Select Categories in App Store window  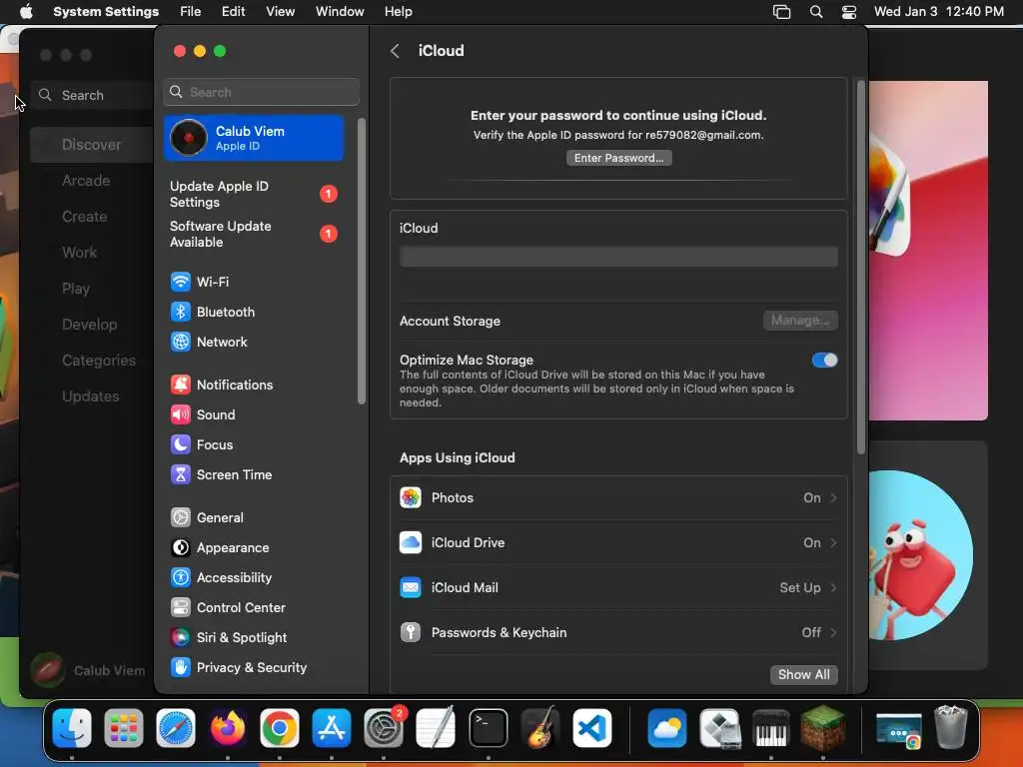99,361
